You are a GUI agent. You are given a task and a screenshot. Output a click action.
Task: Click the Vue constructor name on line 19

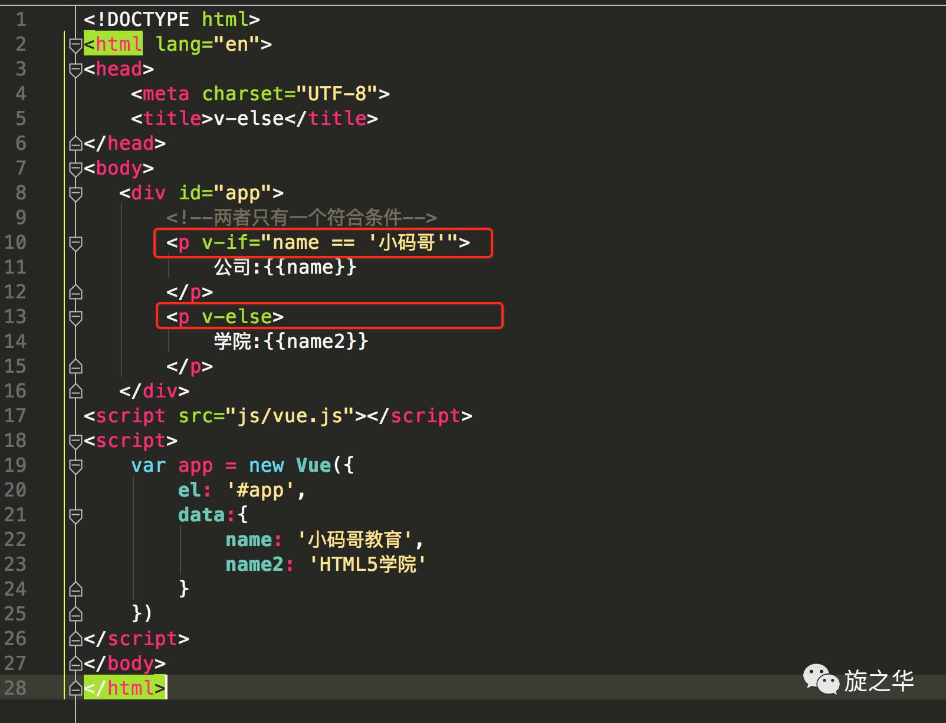coord(313,465)
